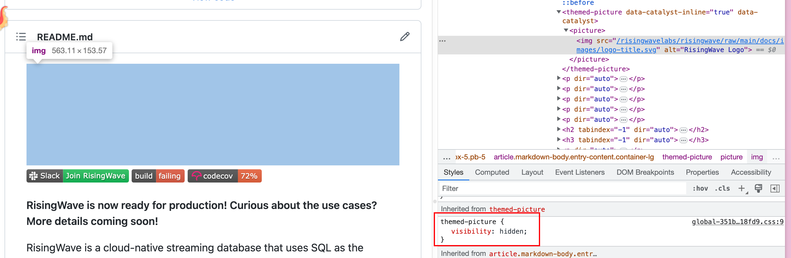The height and width of the screenshot is (258, 791).
Task: Switch to the Computed tab
Action: (x=492, y=172)
